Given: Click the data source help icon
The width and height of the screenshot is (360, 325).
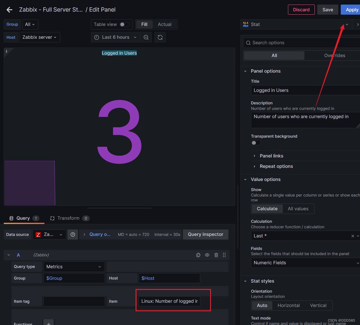Looking at the screenshot, I should (73, 234).
